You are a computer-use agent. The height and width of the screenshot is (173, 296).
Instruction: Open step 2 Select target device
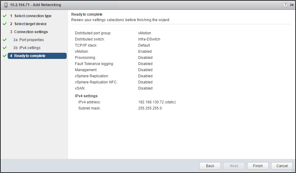click(x=30, y=24)
